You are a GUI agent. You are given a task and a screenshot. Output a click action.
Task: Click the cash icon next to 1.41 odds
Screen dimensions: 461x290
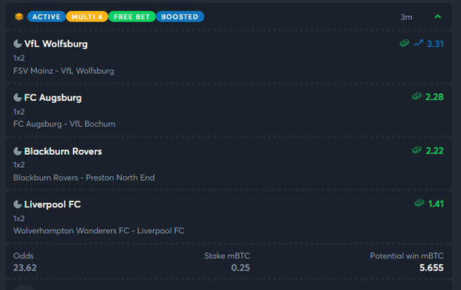coord(419,203)
